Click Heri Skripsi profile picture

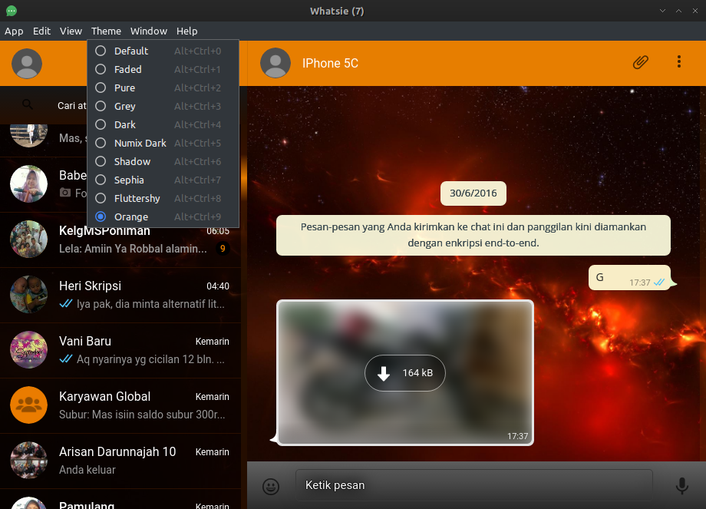tap(29, 295)
